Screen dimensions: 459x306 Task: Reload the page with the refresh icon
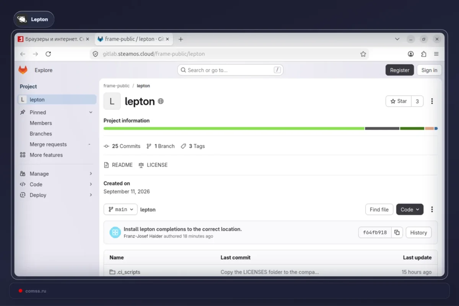tap(48, 54)
